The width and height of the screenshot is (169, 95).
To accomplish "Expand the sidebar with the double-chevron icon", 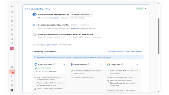I will [x=12, y=6].
